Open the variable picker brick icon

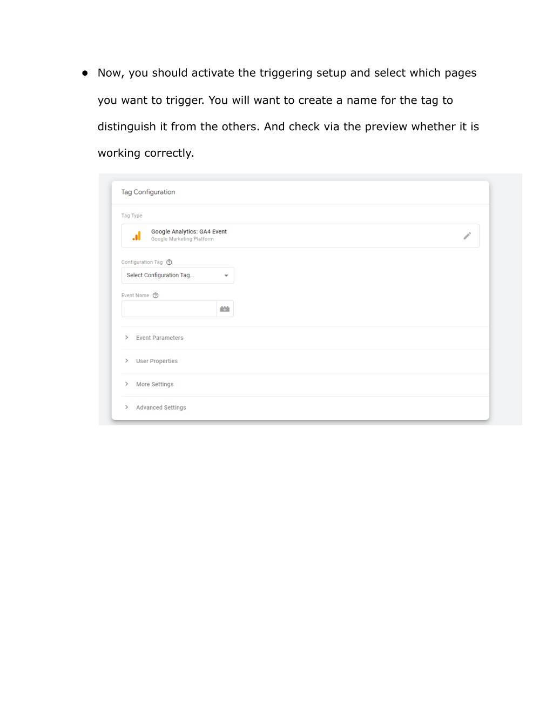point(225,309)
